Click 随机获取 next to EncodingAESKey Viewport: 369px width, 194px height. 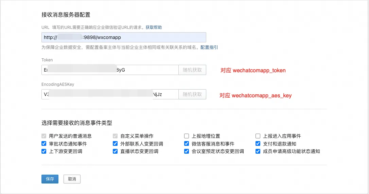coord(192,94)
